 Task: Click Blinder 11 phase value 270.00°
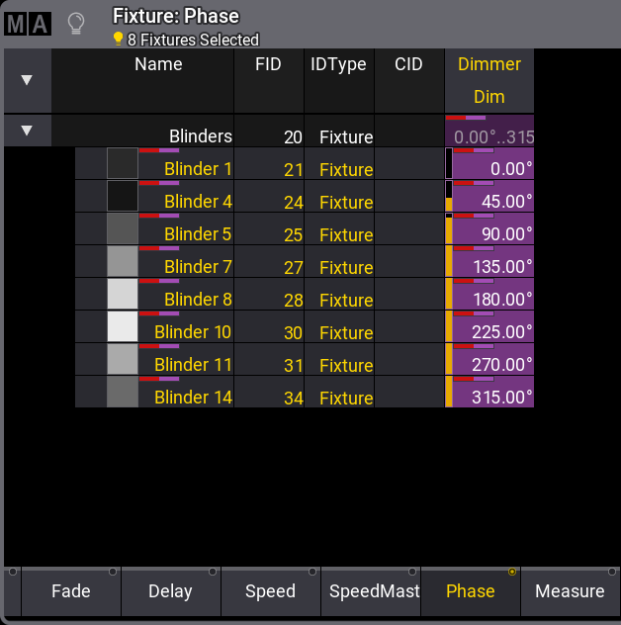(492, 365)
